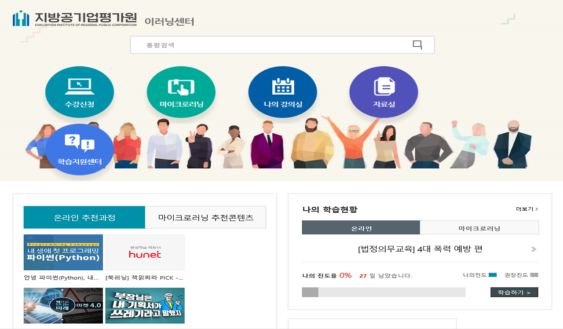Open the hunet course thumbnail
The image size is (563, 329).
pos(145,252)
